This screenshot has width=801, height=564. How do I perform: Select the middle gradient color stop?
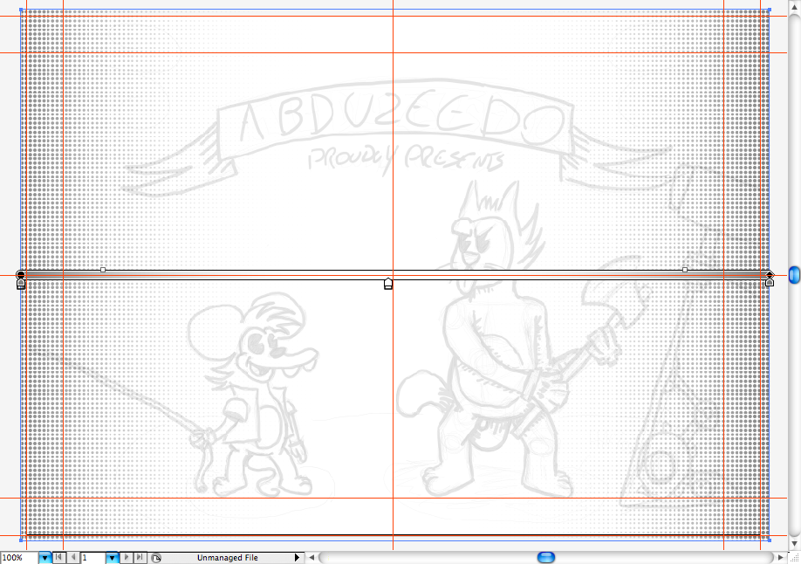click(x=388, y=284)
